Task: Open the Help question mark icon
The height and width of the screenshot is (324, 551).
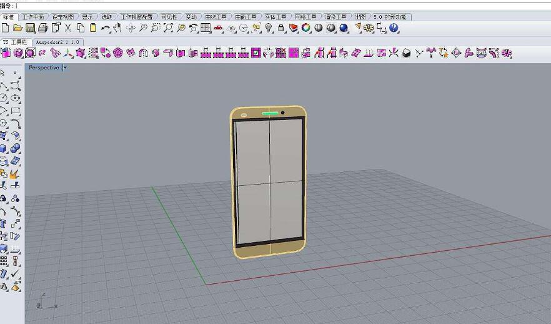Action: pos(394,28)
